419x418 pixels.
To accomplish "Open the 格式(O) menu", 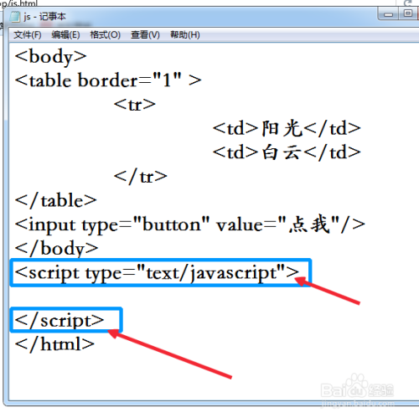I will point(105,35).
